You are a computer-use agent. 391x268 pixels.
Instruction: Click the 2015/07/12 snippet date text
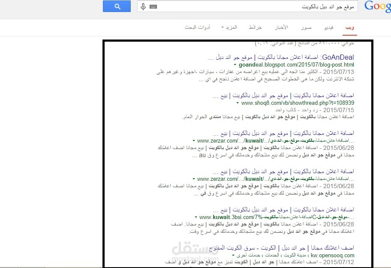(338, 262)
